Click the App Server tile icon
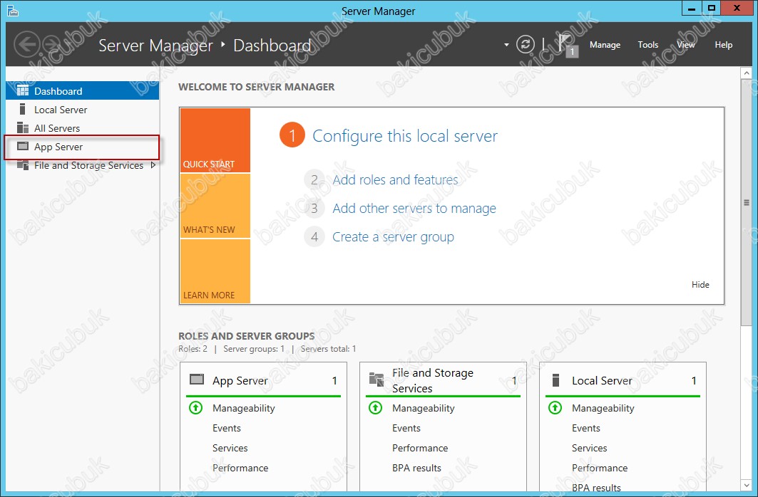758x497 pixels. point(197,380)
